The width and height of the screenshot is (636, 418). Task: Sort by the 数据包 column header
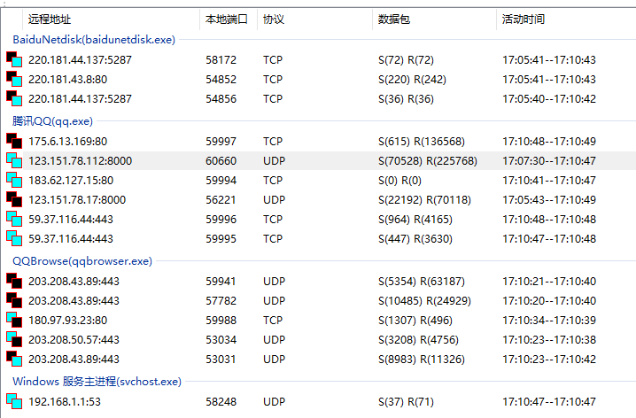pos(393,19)
